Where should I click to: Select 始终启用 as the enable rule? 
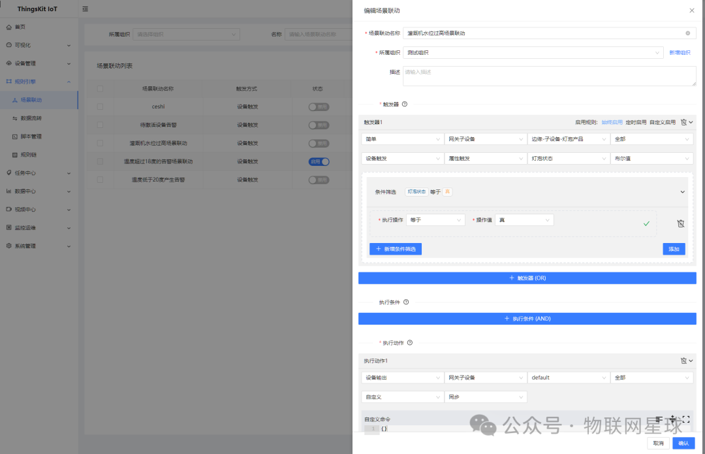coord(612,122)
